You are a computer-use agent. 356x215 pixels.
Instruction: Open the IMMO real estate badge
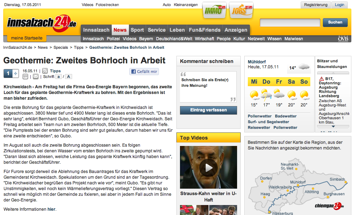[214, 10]
